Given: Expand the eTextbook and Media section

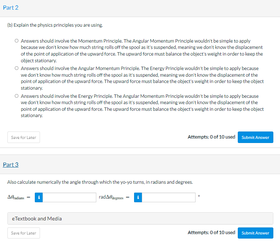Looking at the screenshot, I should coord(140,218).
